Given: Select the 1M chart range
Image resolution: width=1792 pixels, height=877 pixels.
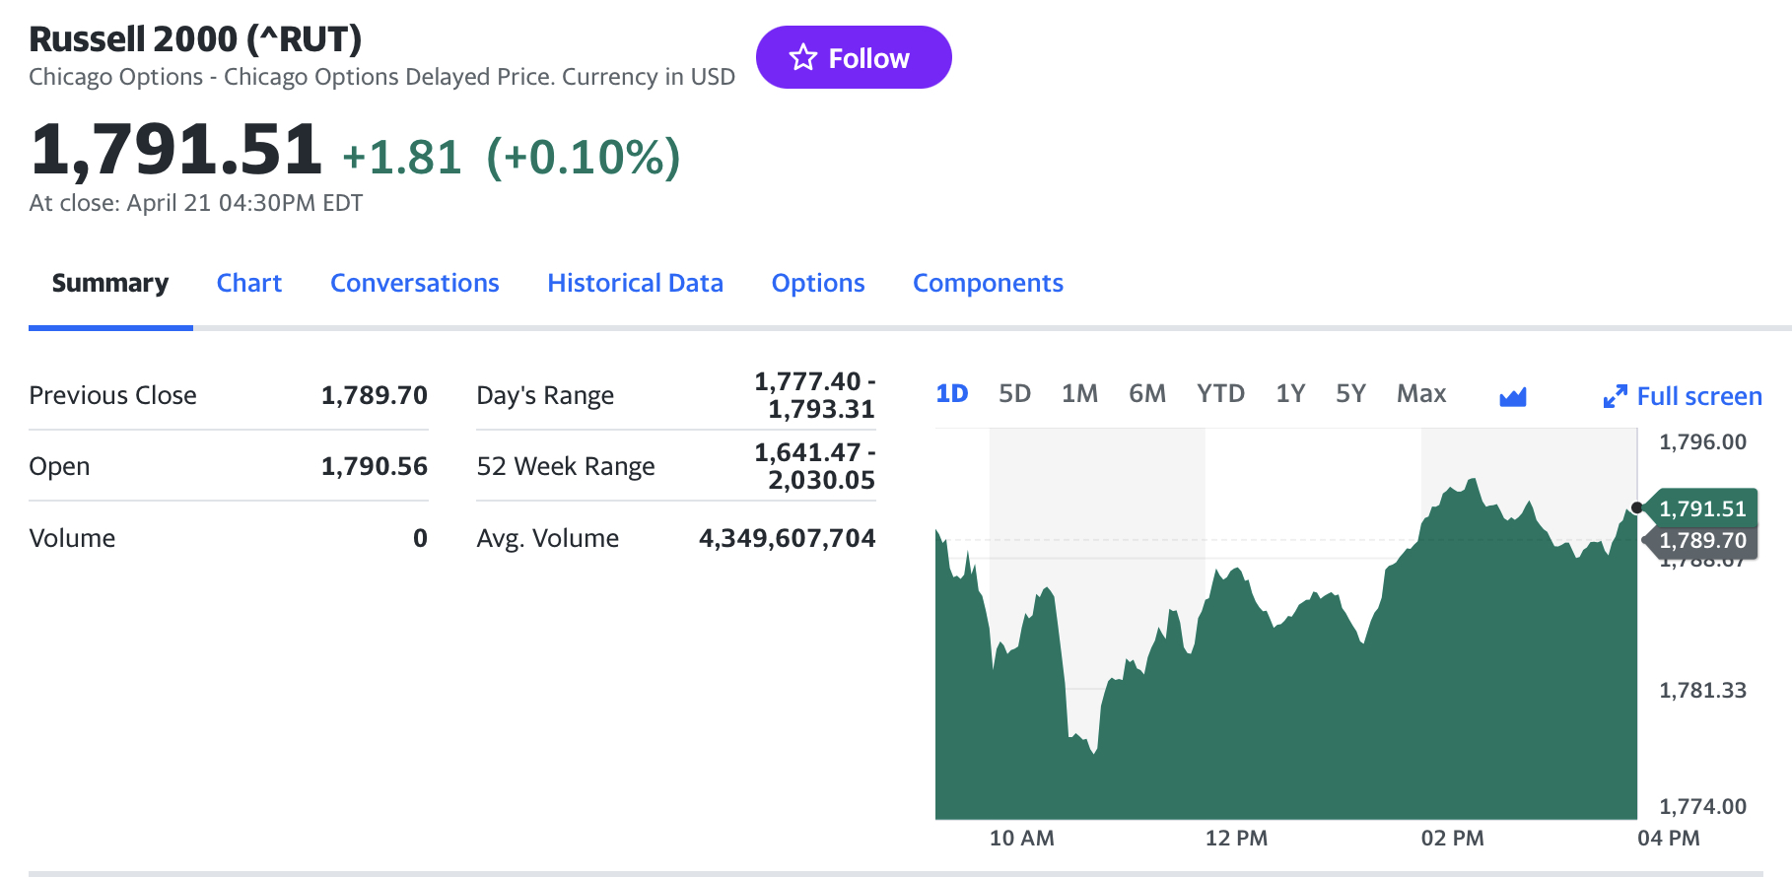Looking at the screenshot, I should pos(1080,394).
